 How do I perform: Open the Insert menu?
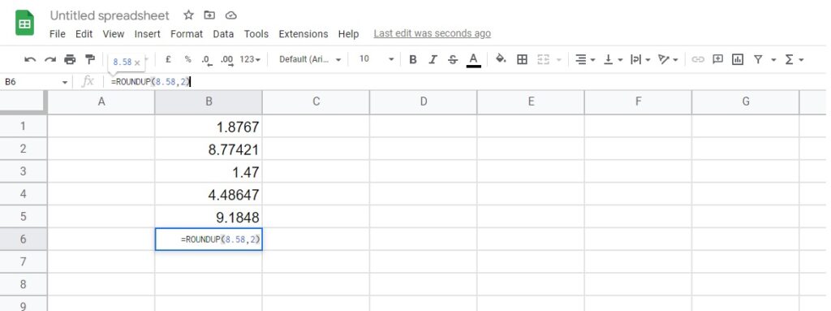(148, 34)
